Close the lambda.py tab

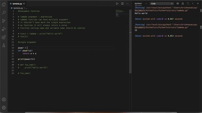24,4
